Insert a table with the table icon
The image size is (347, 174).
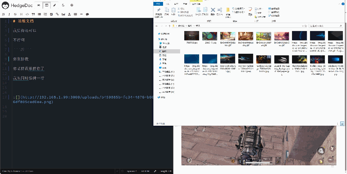[75, 14]
